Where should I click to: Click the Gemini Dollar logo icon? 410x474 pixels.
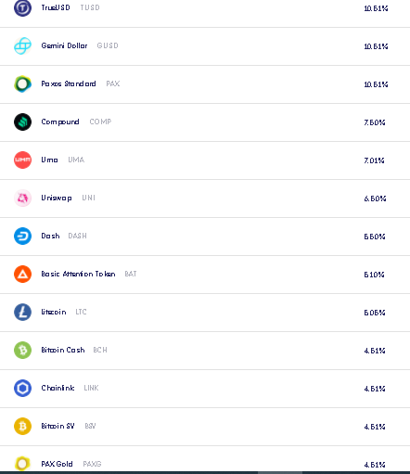tap(22, 45)
